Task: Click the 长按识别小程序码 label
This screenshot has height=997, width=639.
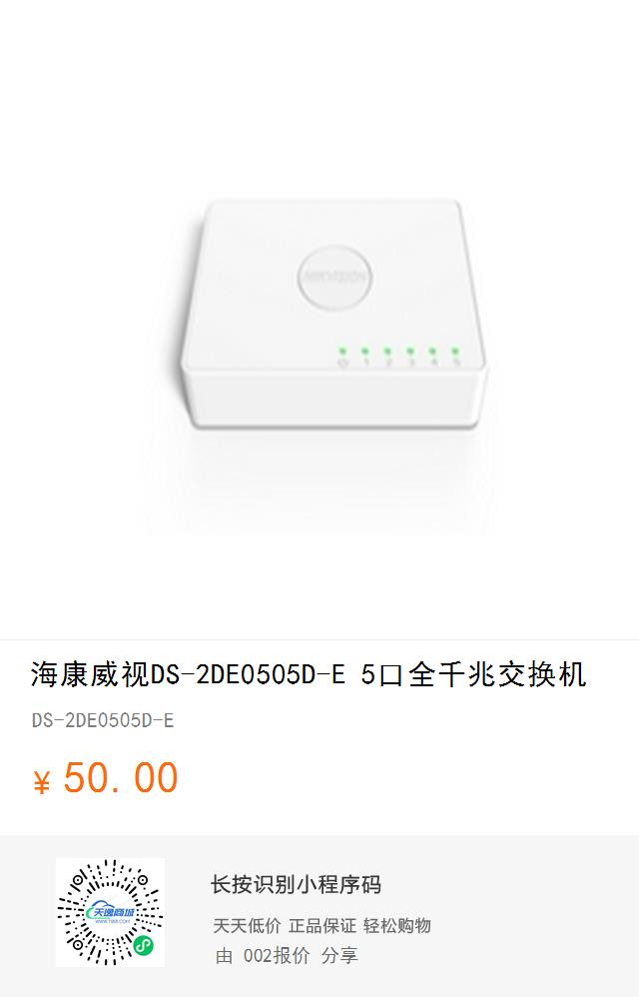Action: (296, 884)
